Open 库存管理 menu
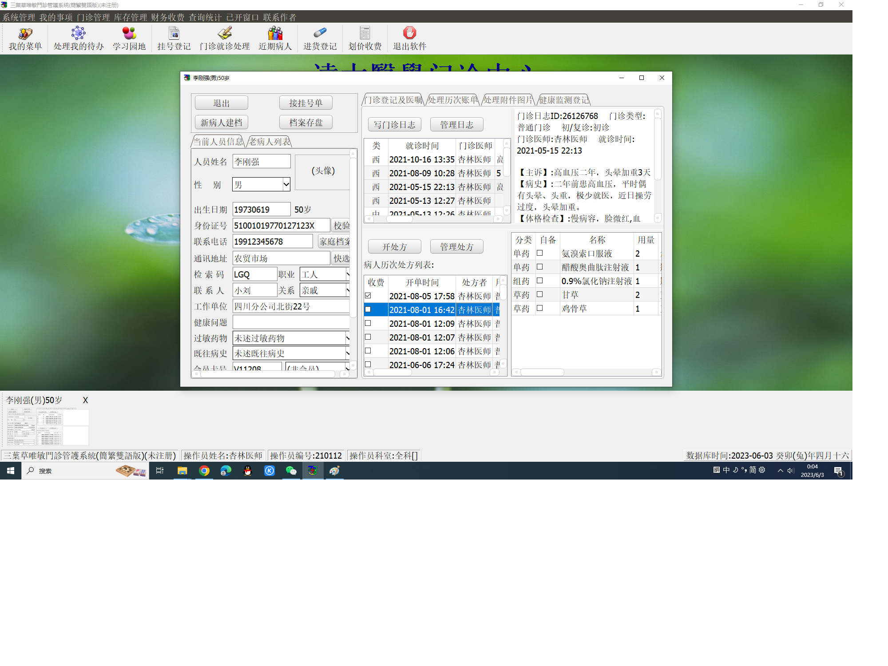Screen dimensions: 888x666 point(131,17)
